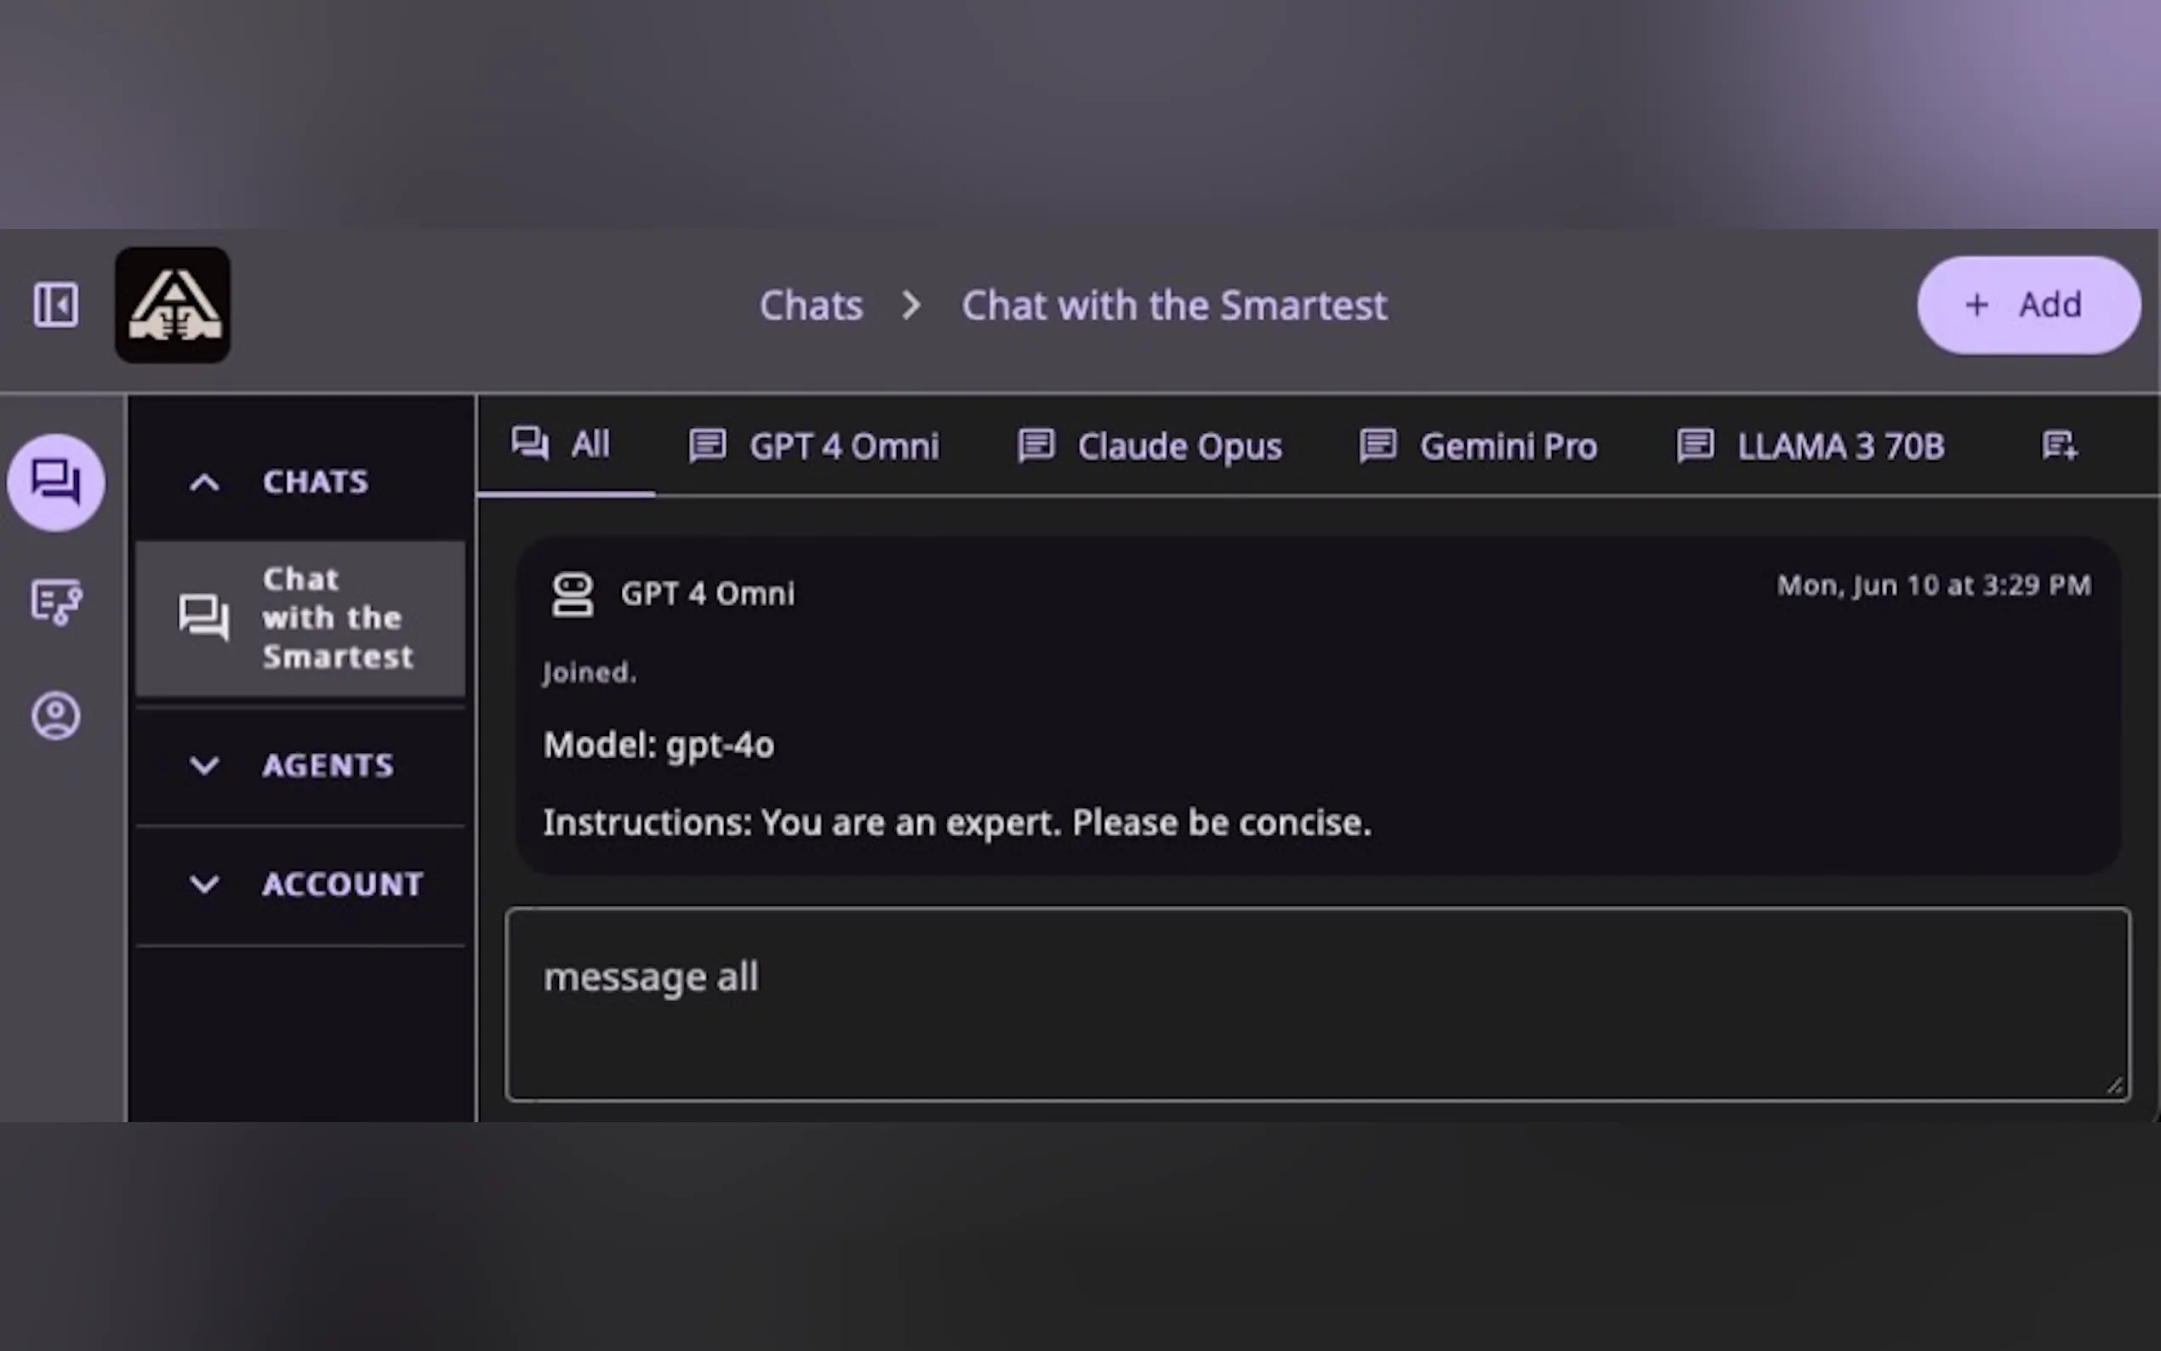Switch to the GPT 4 Omni tab
The width and height of the screenshot is (2161, 1351).
point(815,446)
